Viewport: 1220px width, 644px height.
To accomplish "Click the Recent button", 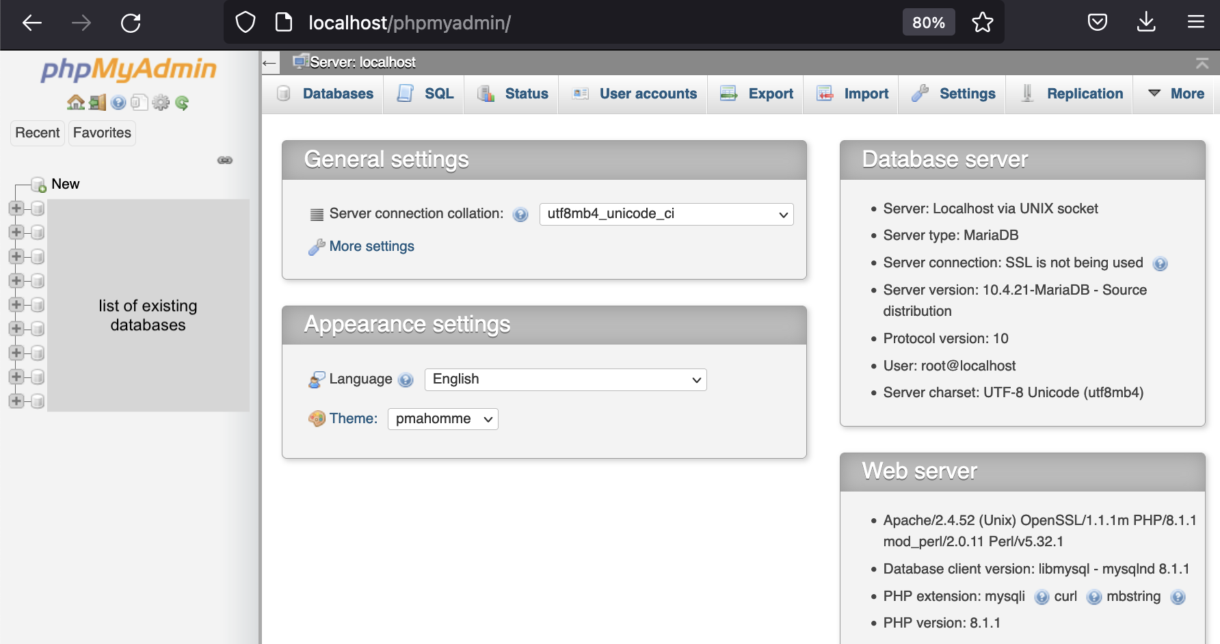I will click(x=38, y=133).
